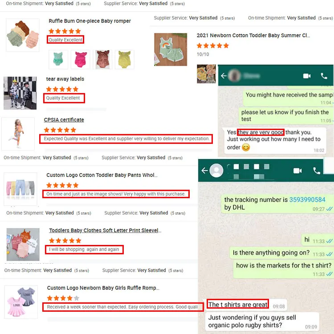Open green rainbow summer clothes product image
Image resolution: width=334 pixels, height=334 pixels.
(171, 49)
